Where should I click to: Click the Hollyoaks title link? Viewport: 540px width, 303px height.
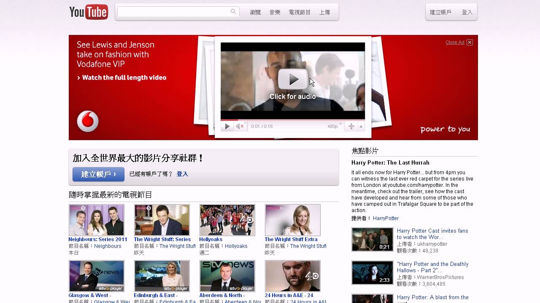tap(211, 239)
